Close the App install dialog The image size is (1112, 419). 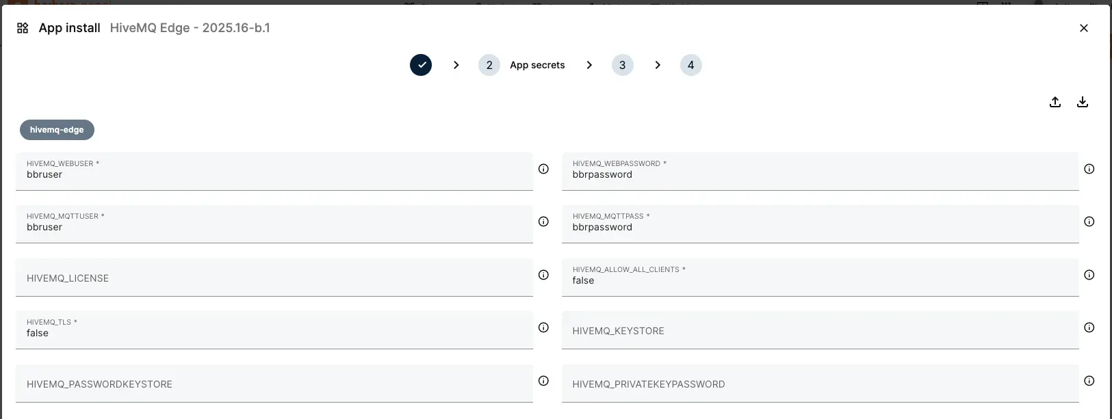coord(1084,28)
